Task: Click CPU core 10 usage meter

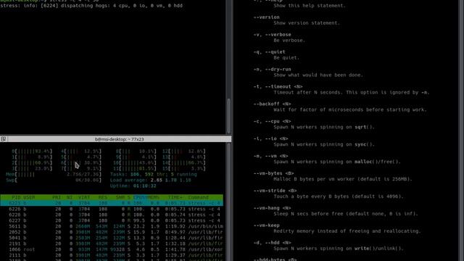Action: [x=136, y=162]
